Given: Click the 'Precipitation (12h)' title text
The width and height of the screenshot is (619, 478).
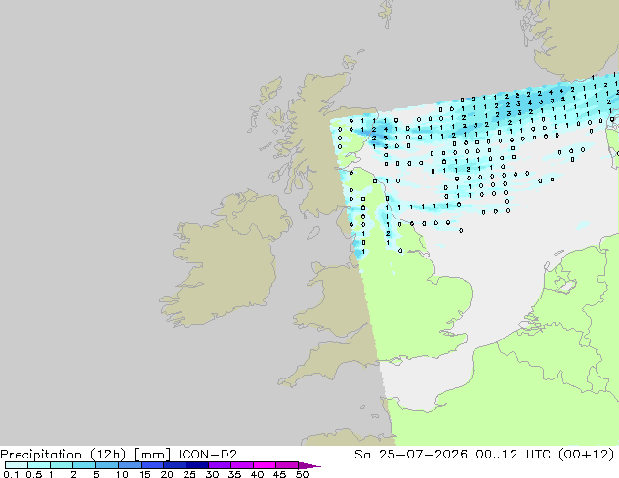Looking at the screenshot, I should point(63,455).
